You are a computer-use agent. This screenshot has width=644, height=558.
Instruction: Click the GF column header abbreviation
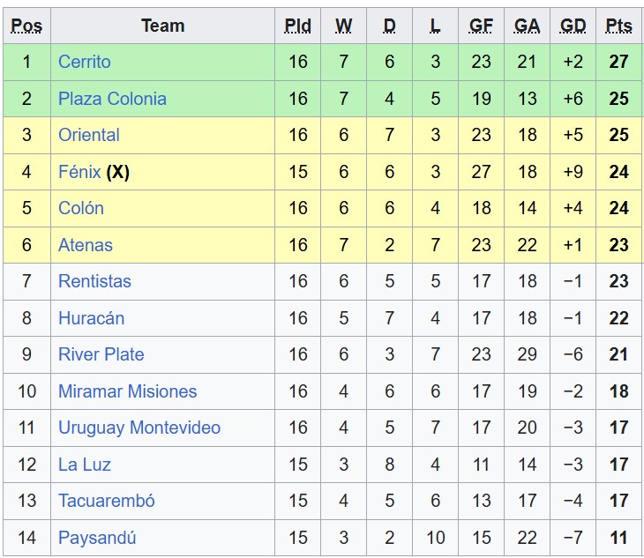[481, 26]
